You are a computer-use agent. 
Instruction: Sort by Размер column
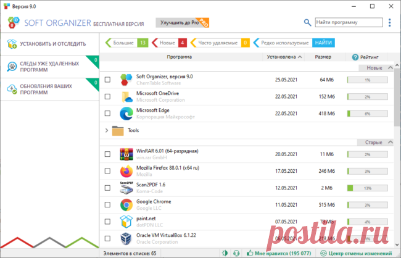(323, 57)
